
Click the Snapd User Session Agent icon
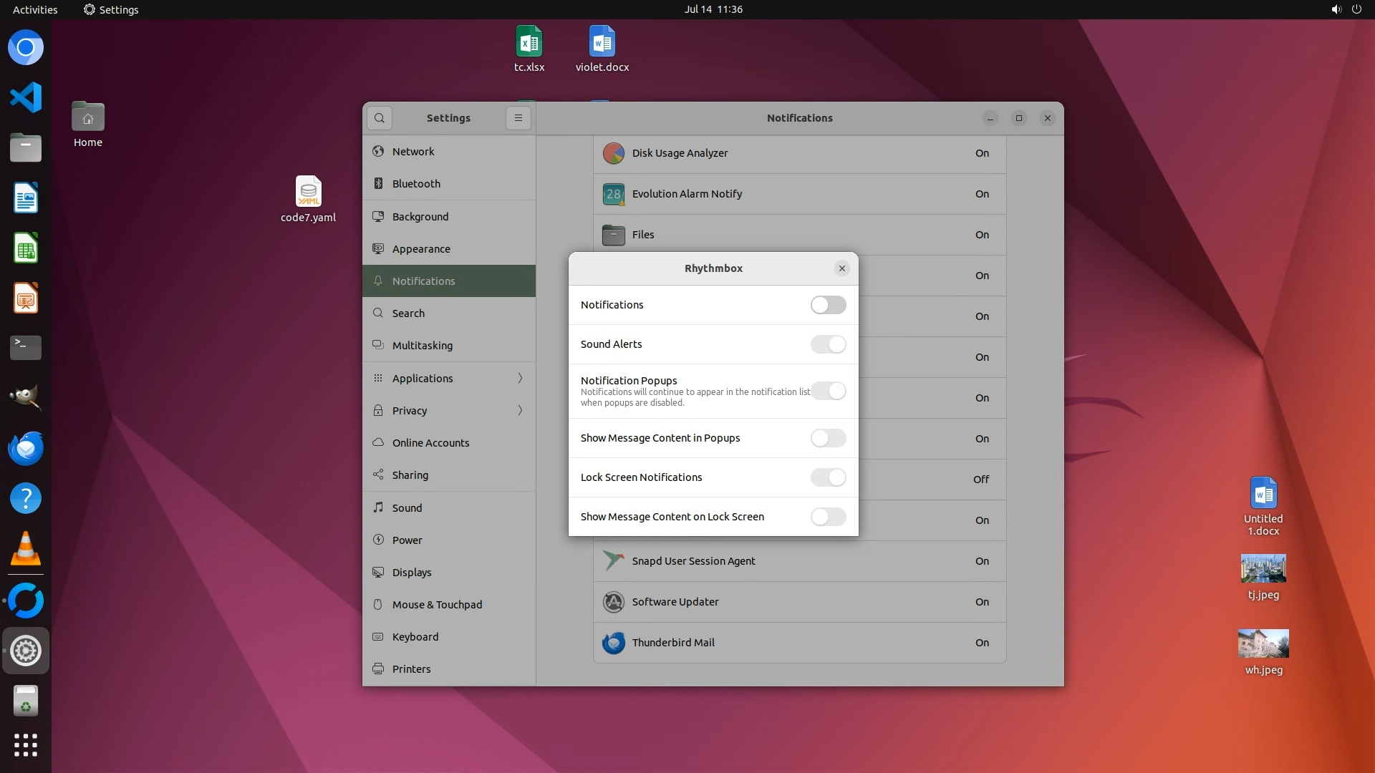613,561
